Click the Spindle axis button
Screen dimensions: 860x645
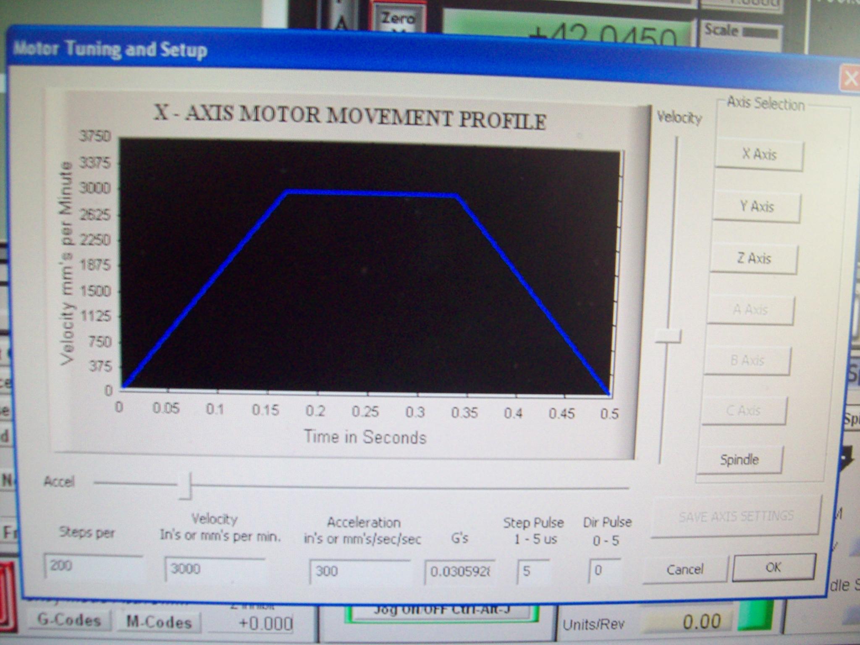click(x=739, y=460)
